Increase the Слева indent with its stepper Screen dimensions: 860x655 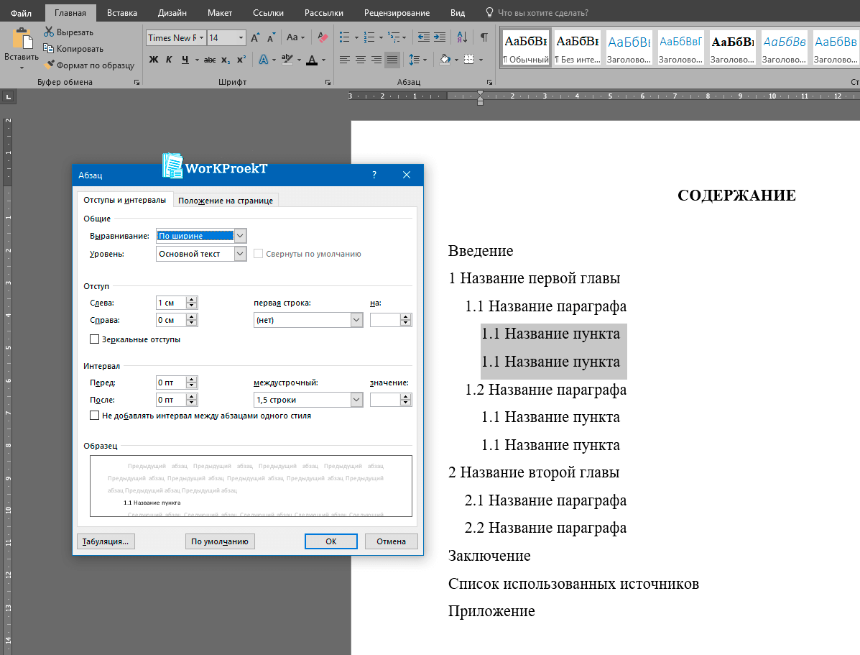193,299
